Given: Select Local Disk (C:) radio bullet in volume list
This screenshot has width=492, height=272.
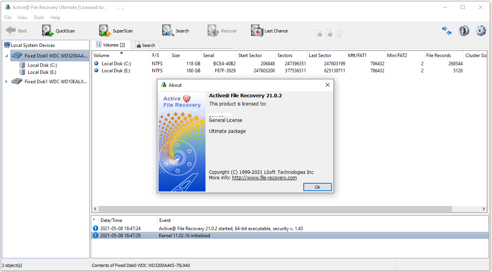Looking at the screenshot, I should [96, 63].
